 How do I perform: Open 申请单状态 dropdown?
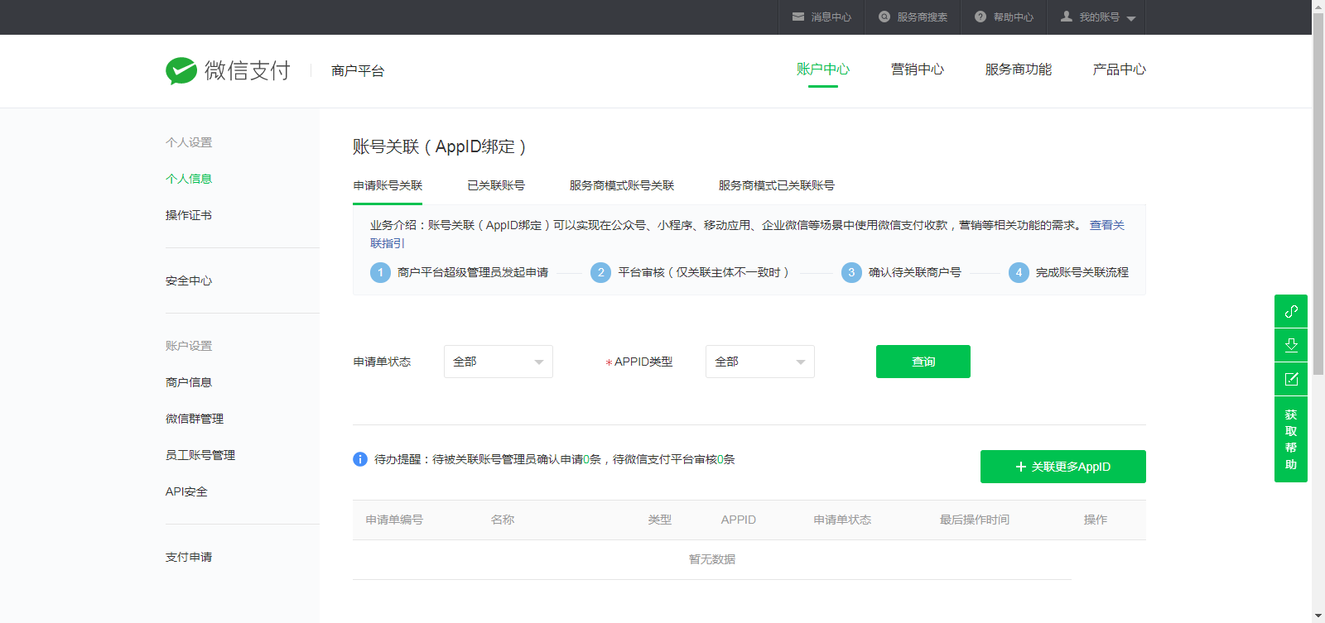click(x=499, y=362)
